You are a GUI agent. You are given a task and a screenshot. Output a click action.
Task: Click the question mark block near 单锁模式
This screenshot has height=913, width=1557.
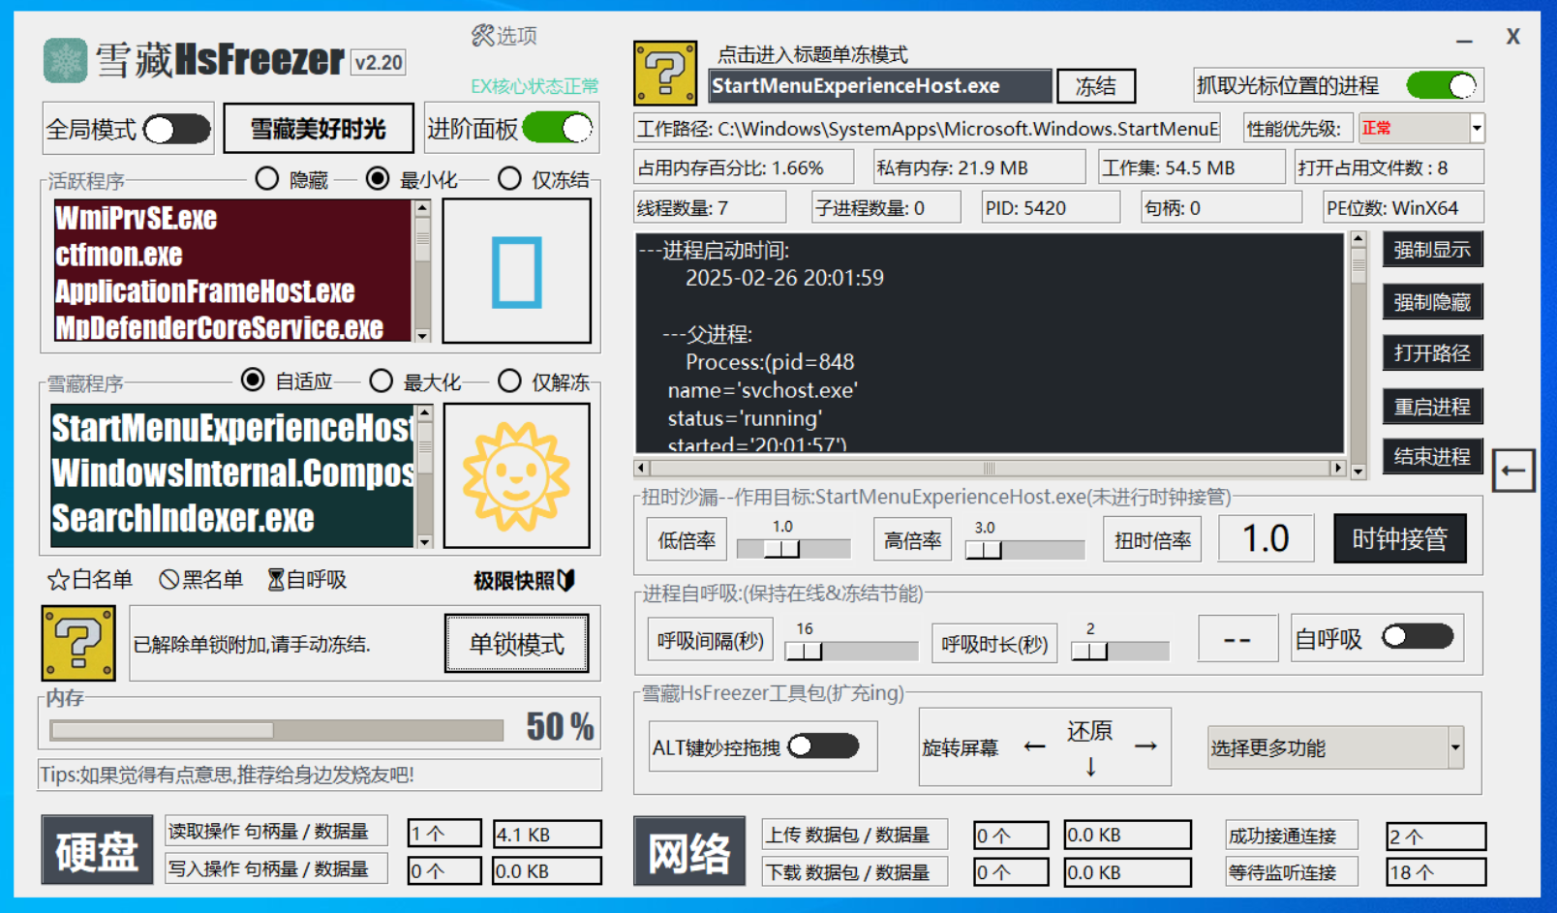coord(78,643)
